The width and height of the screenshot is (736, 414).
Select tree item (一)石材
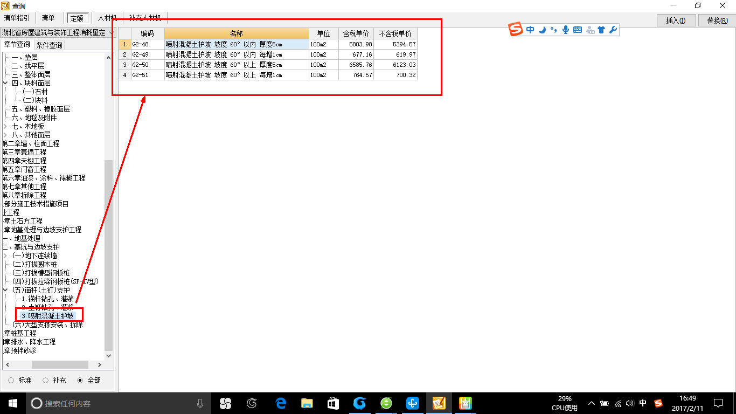pos(35,92)
